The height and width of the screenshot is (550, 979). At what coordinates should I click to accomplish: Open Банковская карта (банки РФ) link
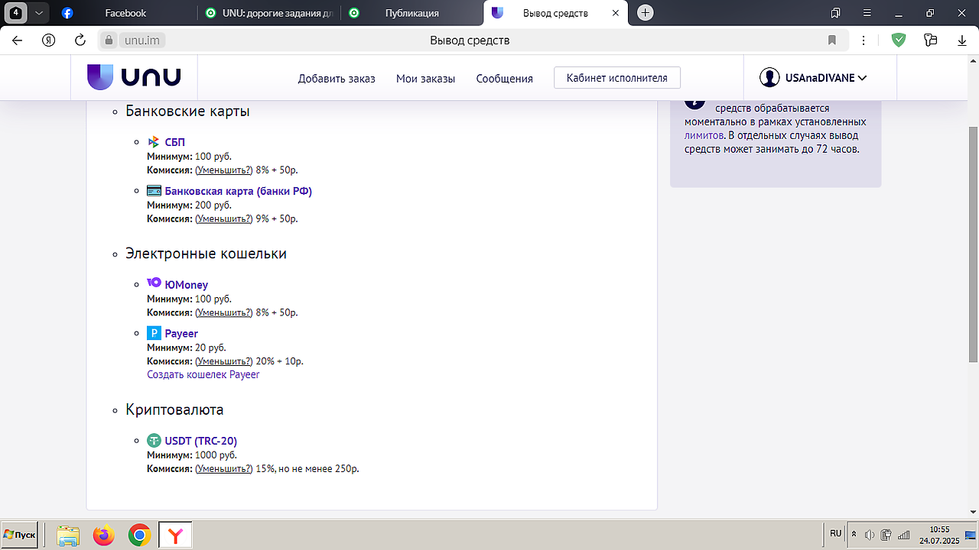239,191
